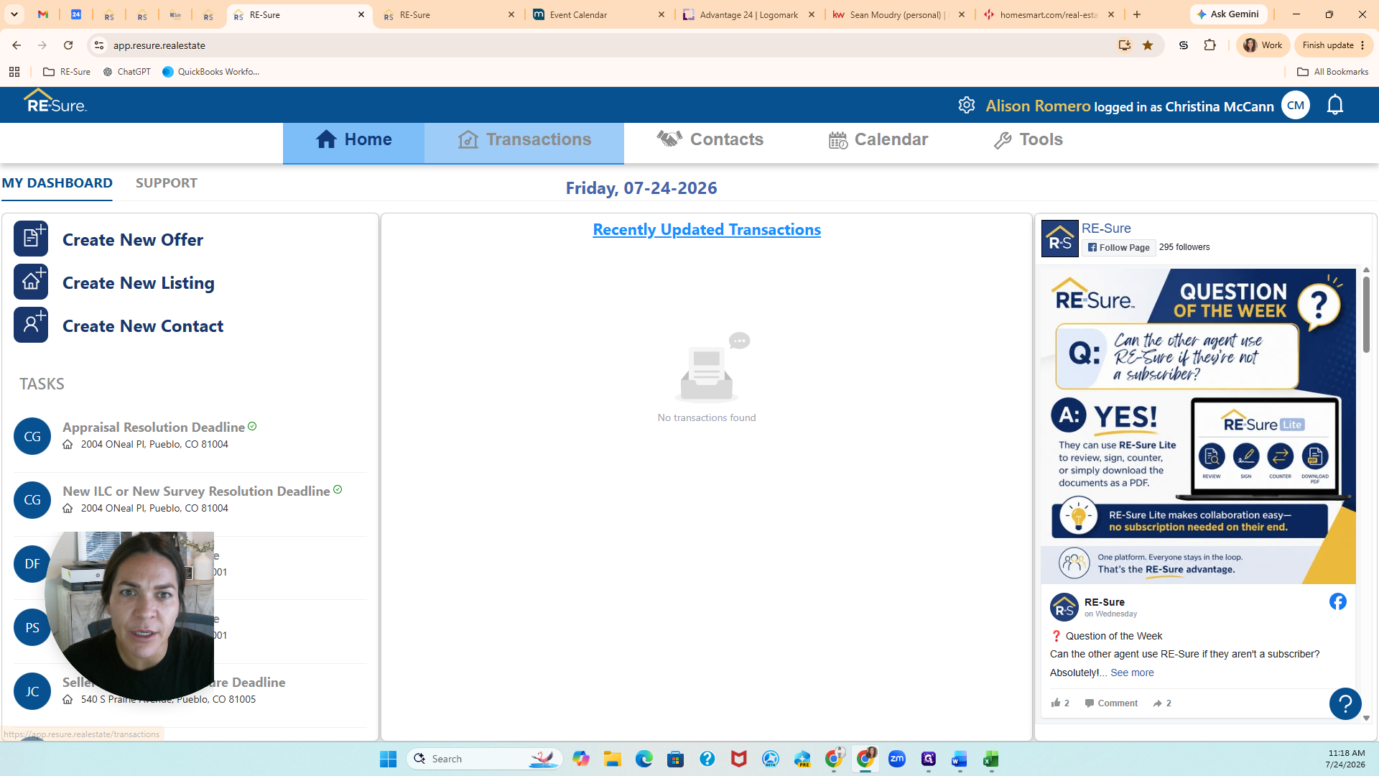
Task: Share the Question of the Week post
Action: [x=1162, y=703]
